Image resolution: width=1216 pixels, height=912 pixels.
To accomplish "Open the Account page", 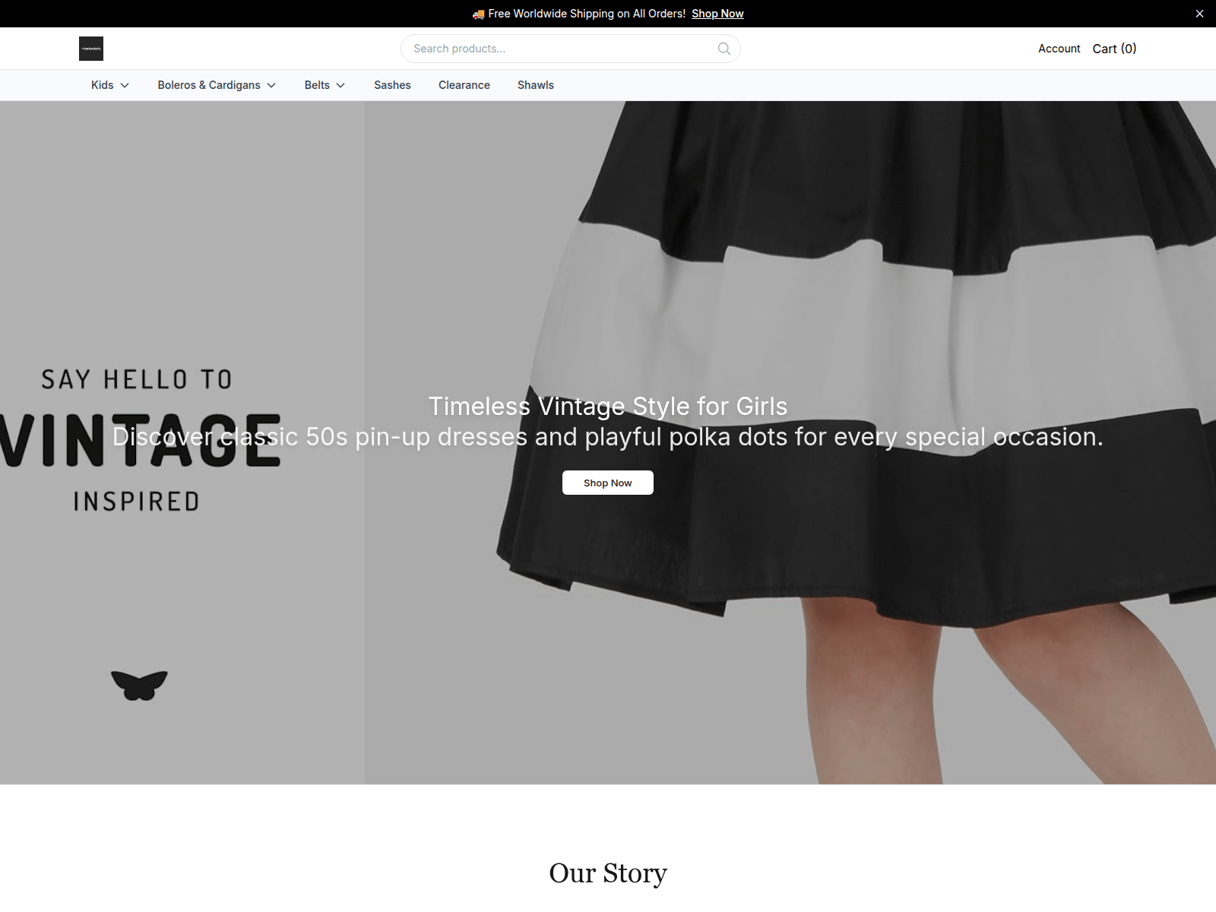I will click(1059, 49).
